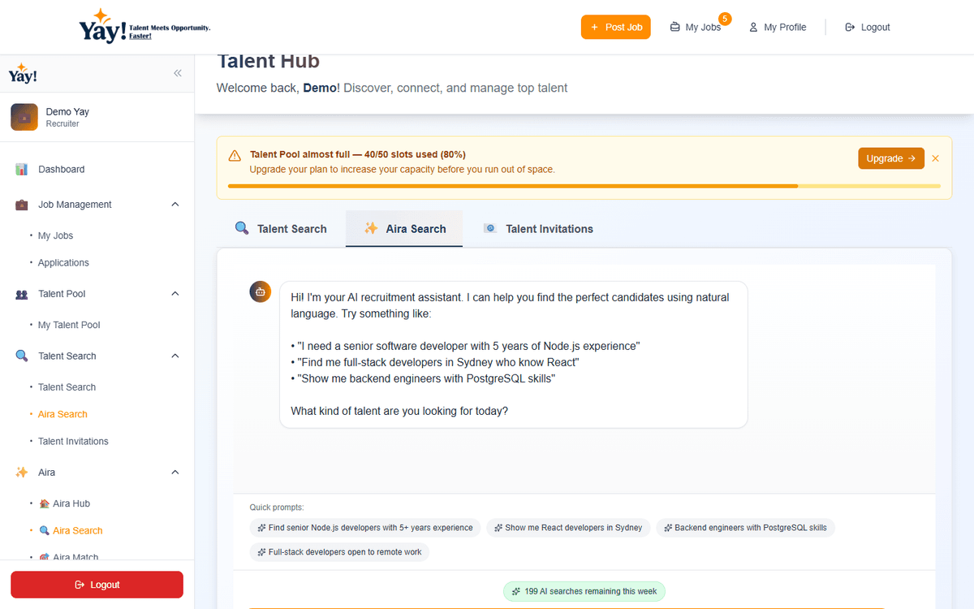The height and width of the screenshot is (609, 974).
Task: Switch to the Talent Search tab
Action: click(281, 228)
